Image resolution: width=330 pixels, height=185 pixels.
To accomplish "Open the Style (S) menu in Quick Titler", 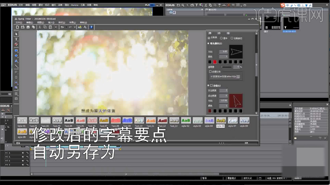I will click(62, 23).
